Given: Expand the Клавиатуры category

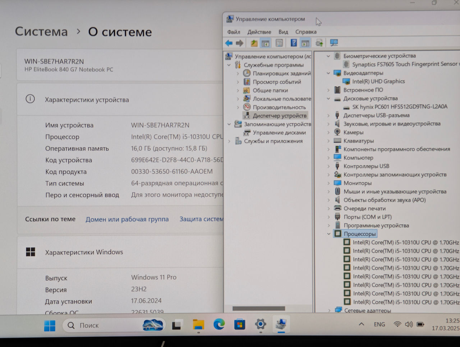Looking at the screenshot, I should pyautogui.click(x=328, y=141).
